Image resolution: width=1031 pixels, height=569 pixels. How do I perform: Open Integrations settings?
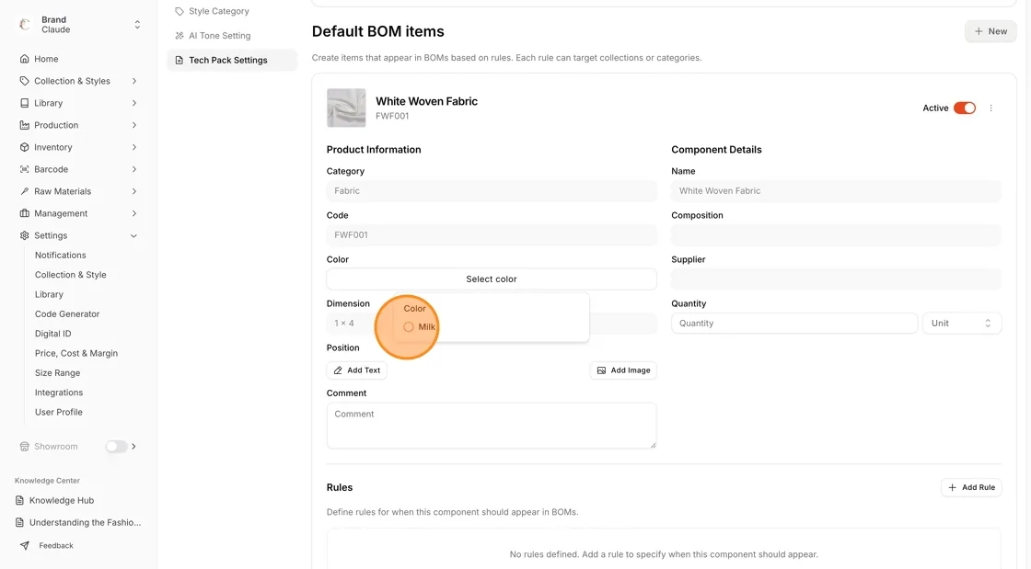59,393
